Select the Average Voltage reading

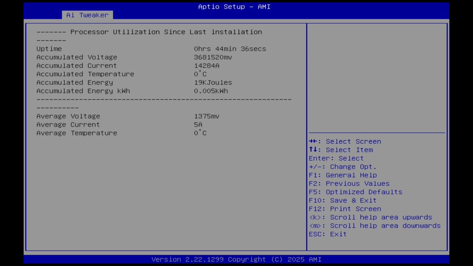pyautogui.click(x=68, y=116)
